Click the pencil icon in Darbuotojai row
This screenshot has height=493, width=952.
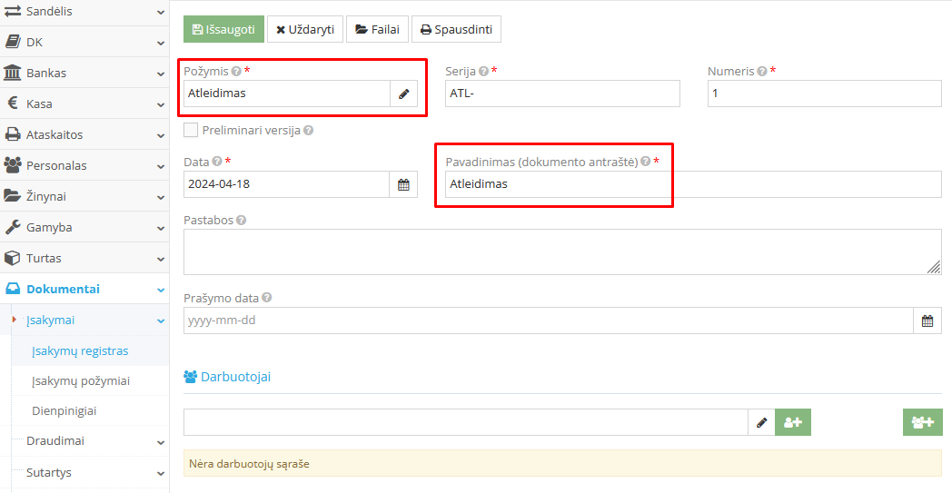click(761, 422)
